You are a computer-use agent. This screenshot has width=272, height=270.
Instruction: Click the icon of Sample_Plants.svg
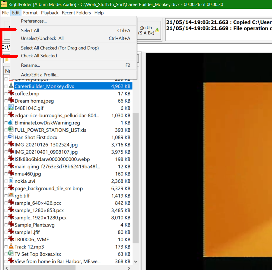(11, 224)
